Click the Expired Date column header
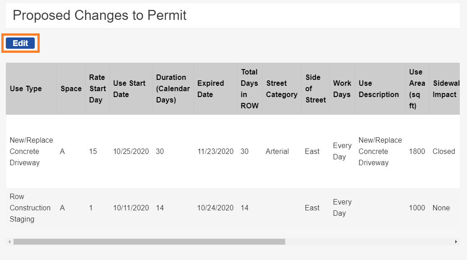The height and width of the screenshot is (260, 467). 211,89
